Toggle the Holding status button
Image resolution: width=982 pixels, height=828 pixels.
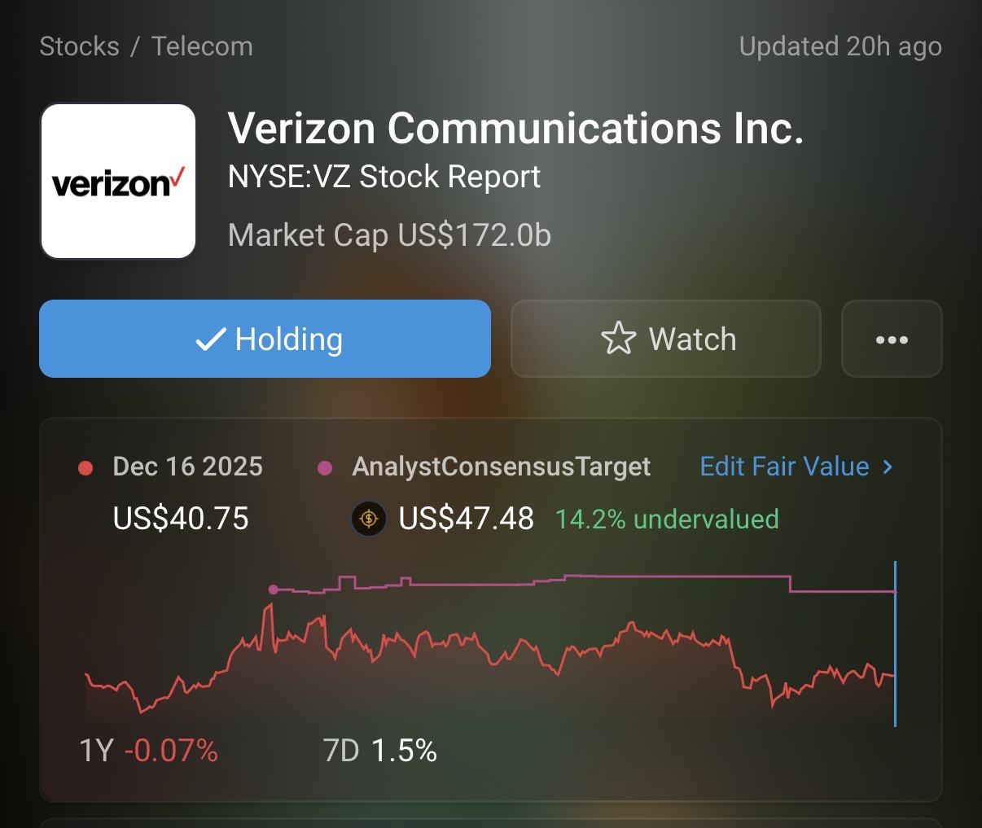click(265, 339)
